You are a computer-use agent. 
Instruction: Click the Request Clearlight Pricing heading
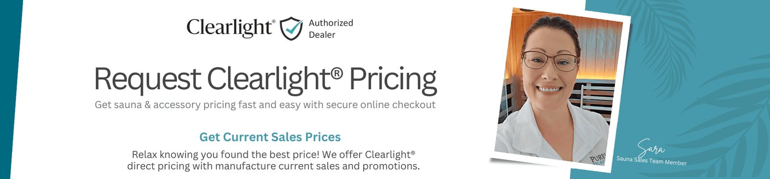[265, 79]
